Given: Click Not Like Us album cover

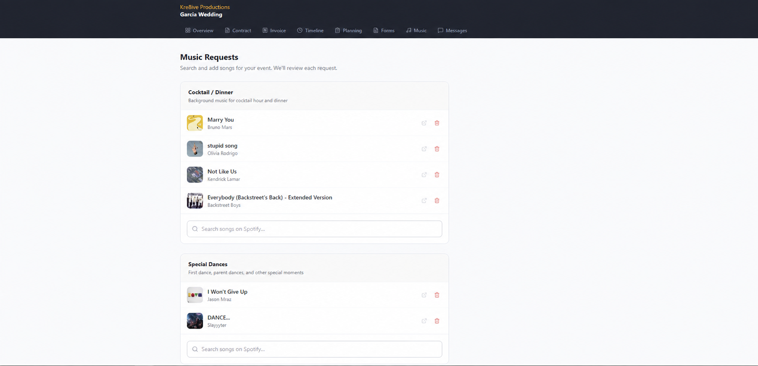Looking at the screenshot, I should coord(195,175).
